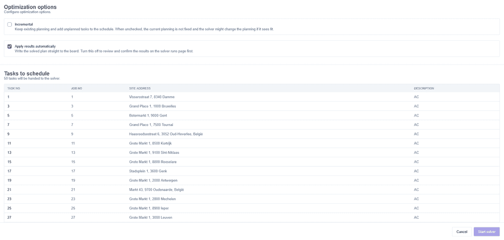Click the AC description in Genk row
The width and height of the screenshot is (504, 240).
tap(416, 171)
